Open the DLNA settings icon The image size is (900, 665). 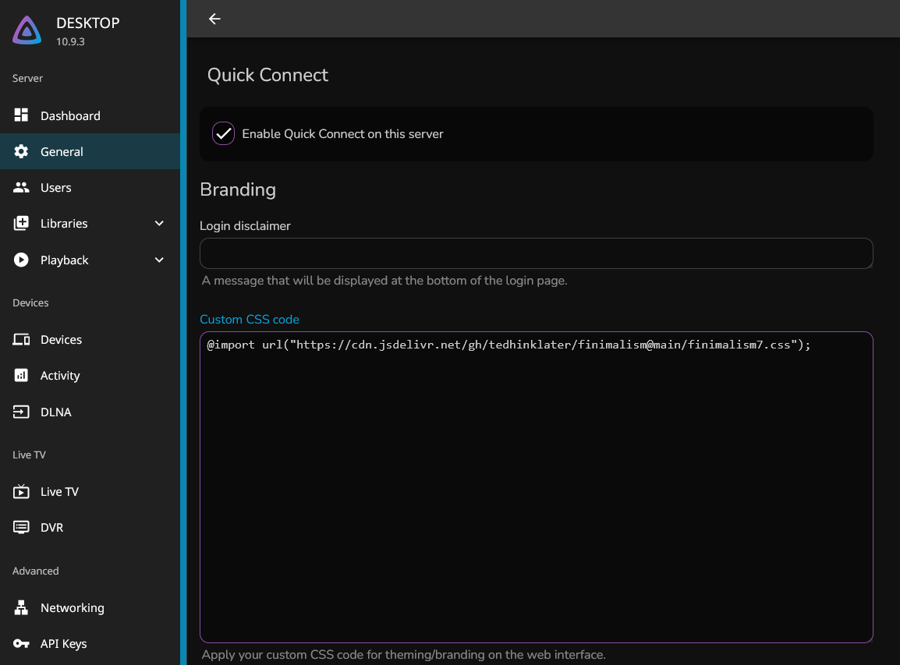(x=21, y=412)
